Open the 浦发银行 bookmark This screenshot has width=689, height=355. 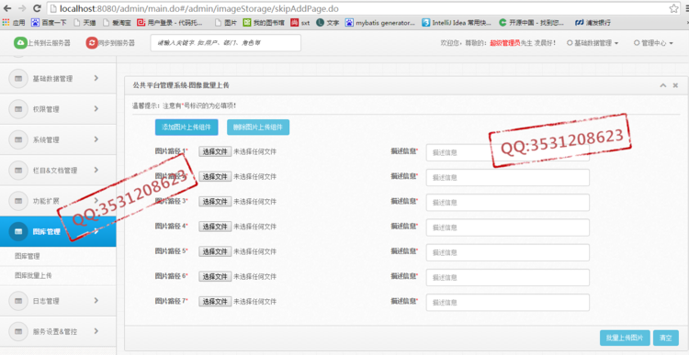(593, 22)
